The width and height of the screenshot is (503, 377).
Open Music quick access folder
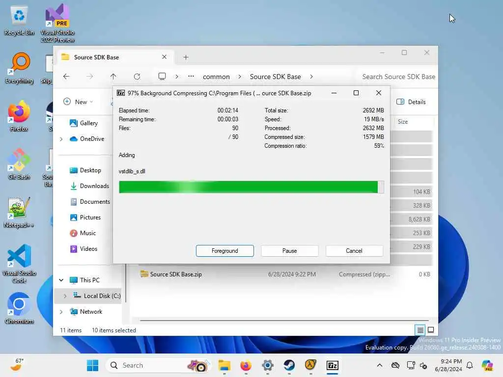tap(83, 233)
